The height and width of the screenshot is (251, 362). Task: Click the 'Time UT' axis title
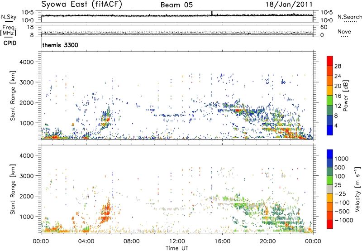tap(177, 248)
